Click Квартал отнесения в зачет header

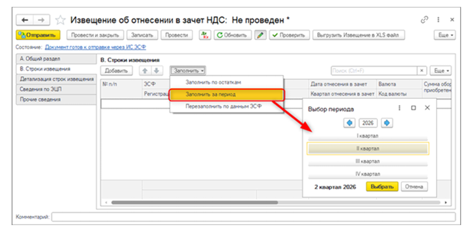click(343, 94)
